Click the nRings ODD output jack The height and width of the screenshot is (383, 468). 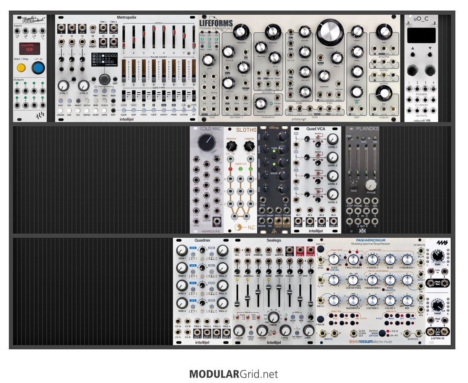tap(278, 221)
